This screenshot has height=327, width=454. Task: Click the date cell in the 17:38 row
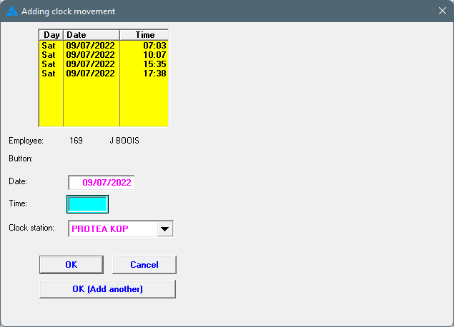(90, 73)
